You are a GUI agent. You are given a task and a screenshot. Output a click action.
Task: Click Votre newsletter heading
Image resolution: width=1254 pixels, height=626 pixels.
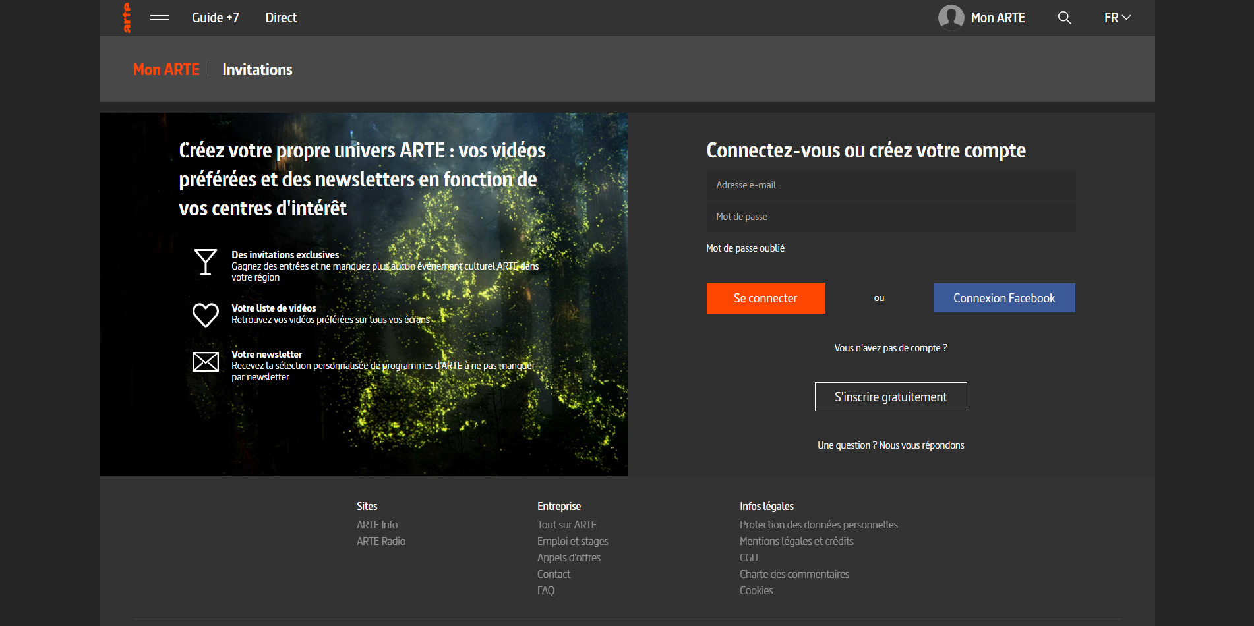click(266, 355)
